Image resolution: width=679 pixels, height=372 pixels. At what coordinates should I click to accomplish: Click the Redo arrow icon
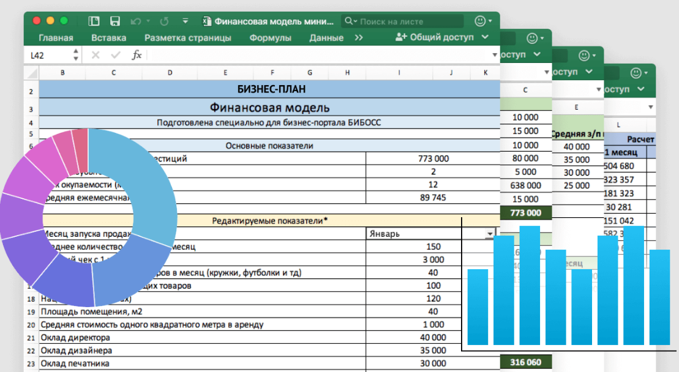164,21
